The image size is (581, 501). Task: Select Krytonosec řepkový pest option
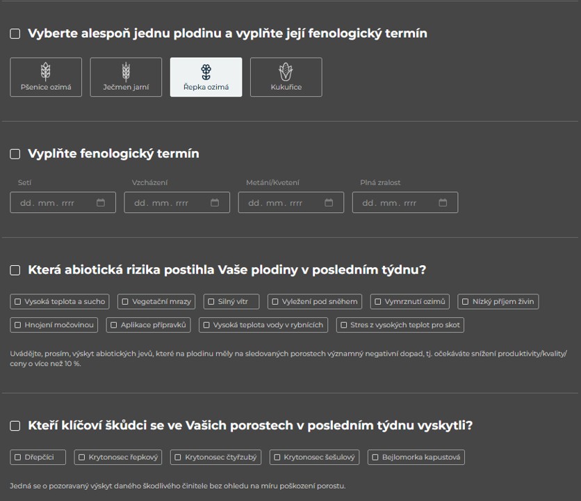coord(82,457)
